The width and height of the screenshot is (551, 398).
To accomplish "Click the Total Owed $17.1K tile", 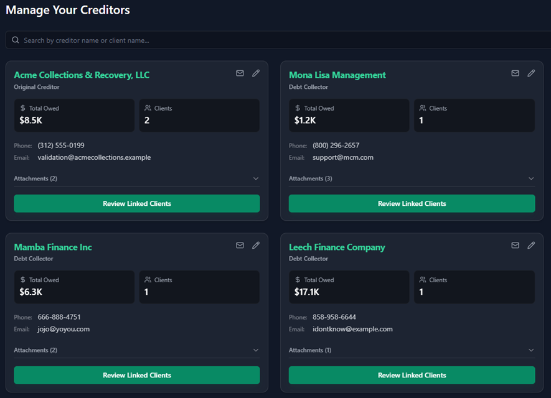I will tap(349, 286).
